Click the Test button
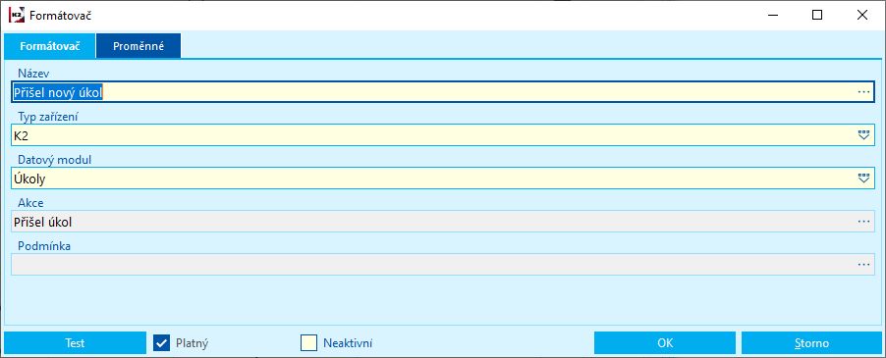This screenshot has height=358, width=886. pyautogui.click(x=75, y=342)
